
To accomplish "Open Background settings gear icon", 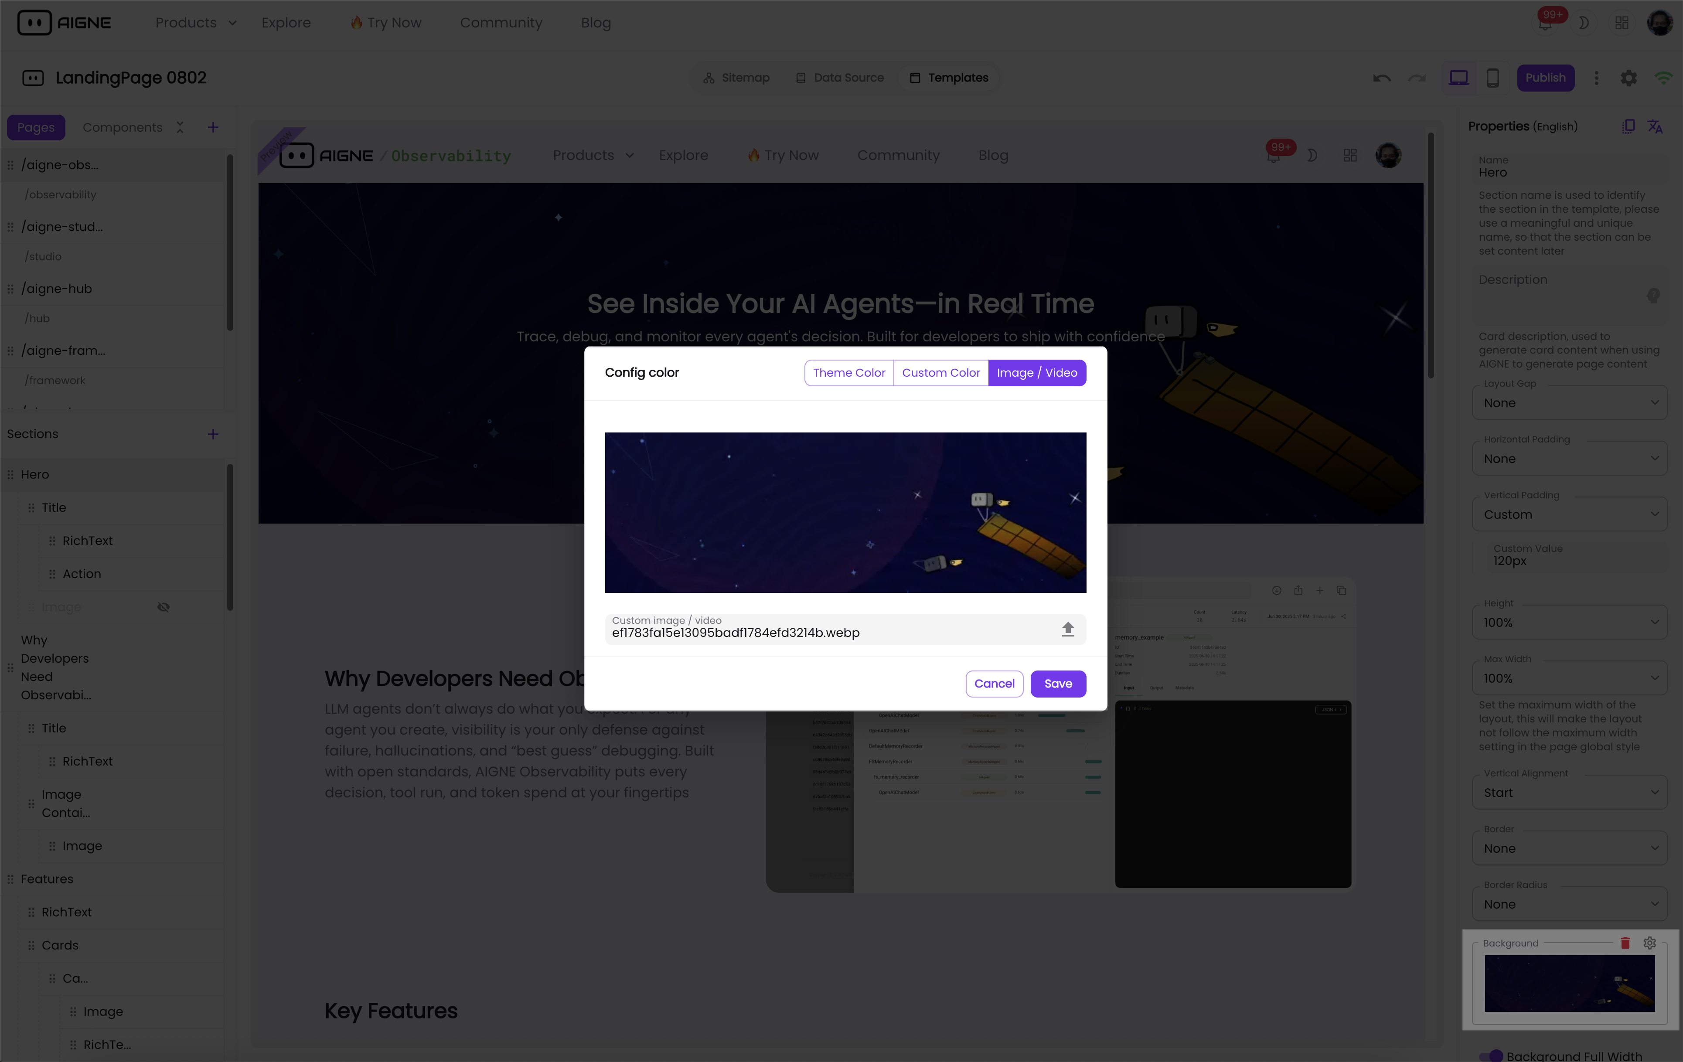I will 1649,943.
